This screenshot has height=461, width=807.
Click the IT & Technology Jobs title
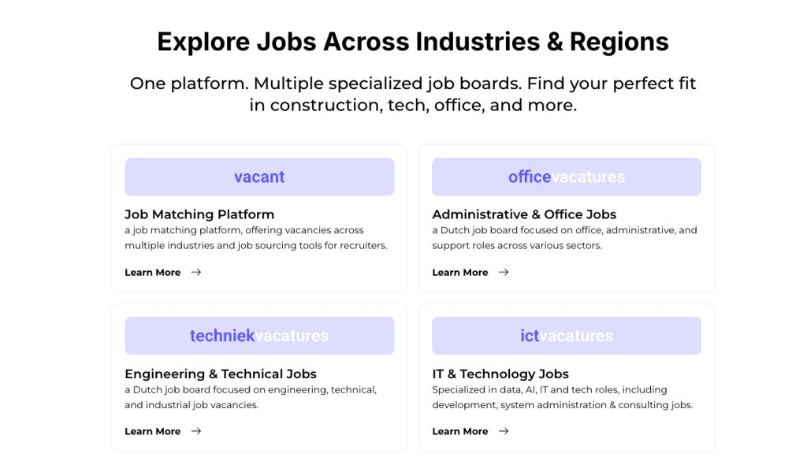[x=500, y=374]
